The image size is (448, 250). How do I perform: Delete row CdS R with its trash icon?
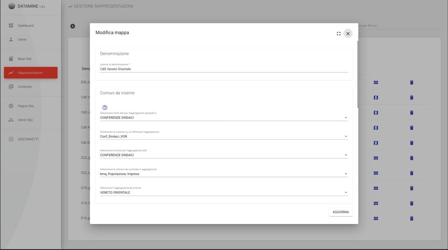pyautogui.click(x=412, y=128)
